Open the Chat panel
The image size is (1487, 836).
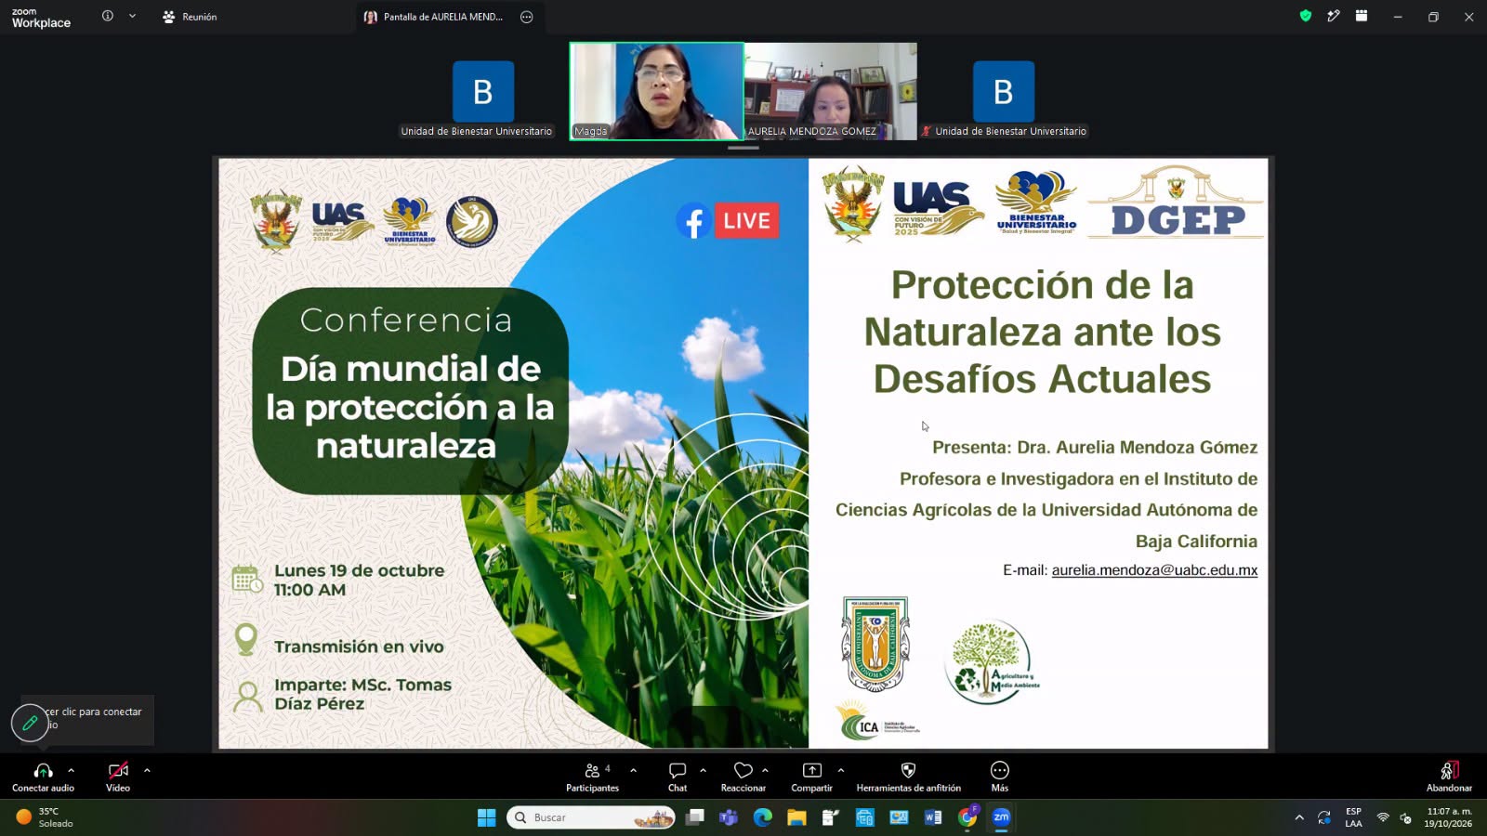click(x=678, y=777)
